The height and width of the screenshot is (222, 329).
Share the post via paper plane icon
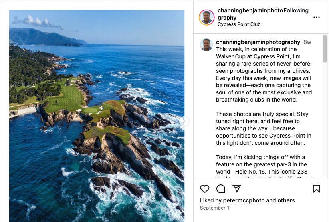pos(237,189)
